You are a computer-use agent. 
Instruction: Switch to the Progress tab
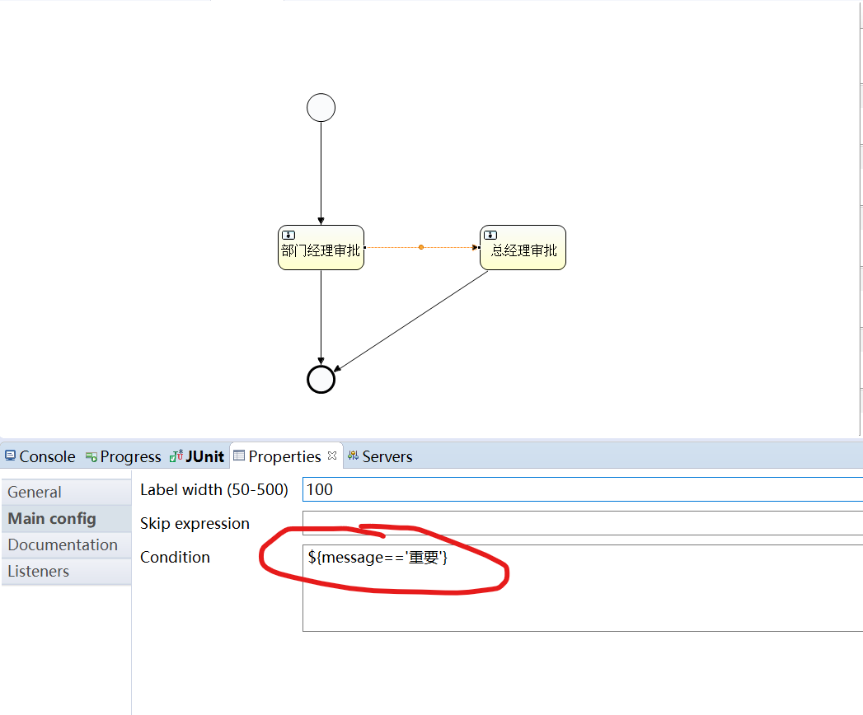[124, 456]
